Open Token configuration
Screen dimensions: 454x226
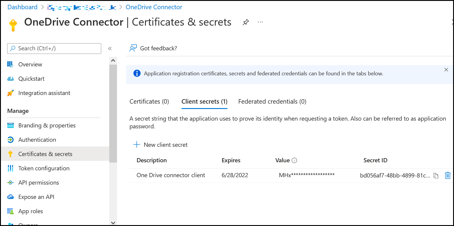coord(44,168)
